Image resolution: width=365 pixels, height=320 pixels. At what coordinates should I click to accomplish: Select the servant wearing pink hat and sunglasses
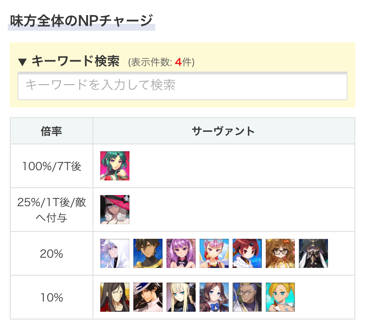115,210
